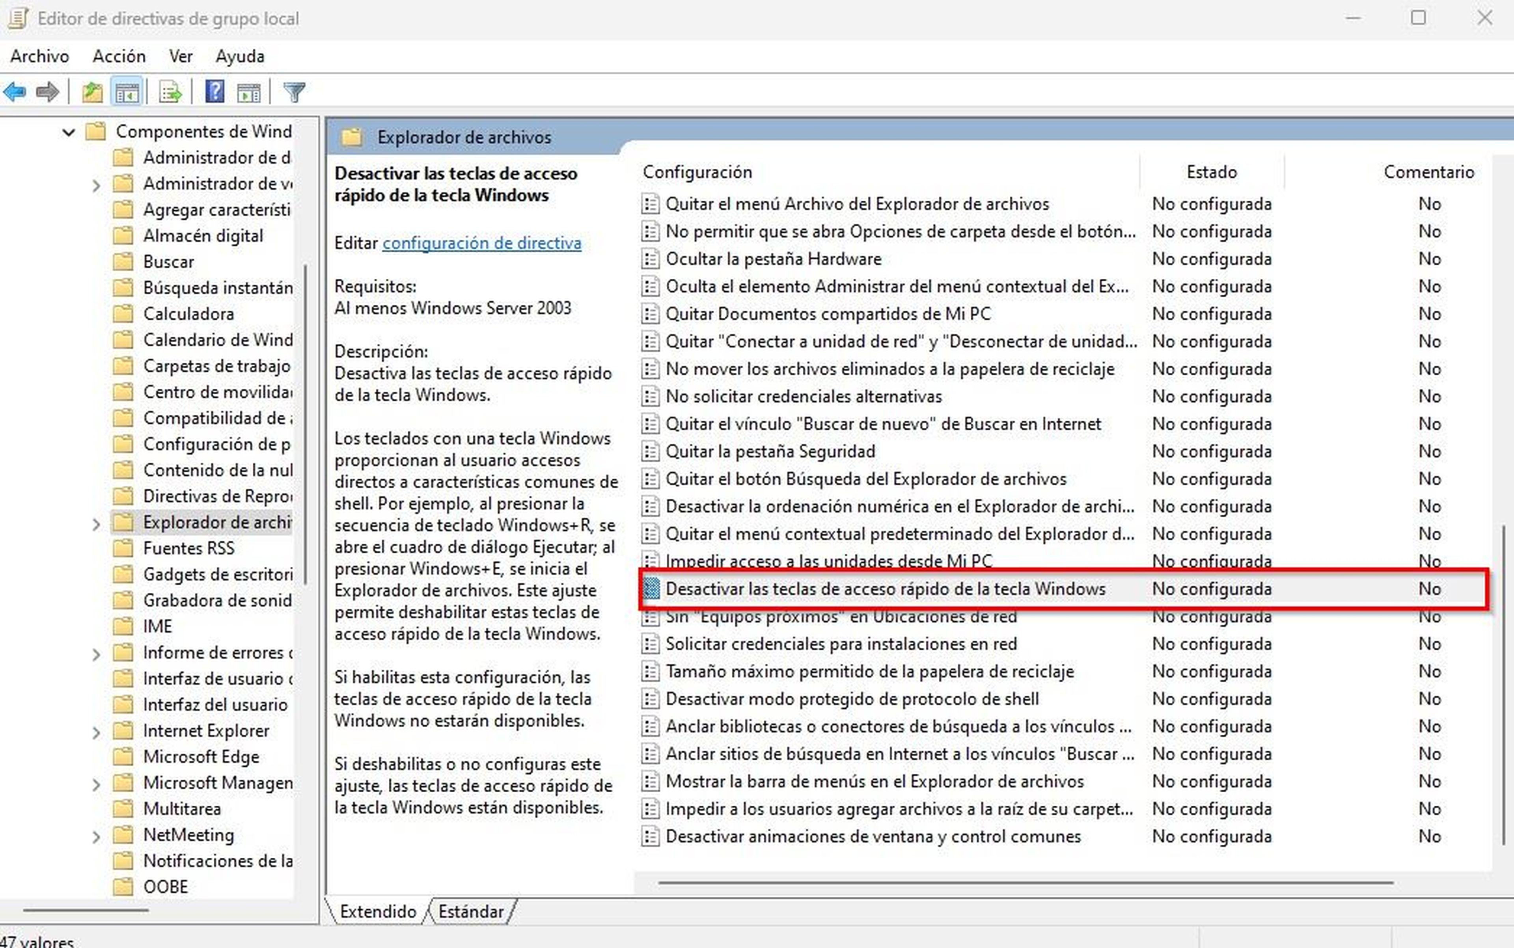The image size is (1514, 948).
Task: Open the Acción menu
Action: click(x=119, y=56)
